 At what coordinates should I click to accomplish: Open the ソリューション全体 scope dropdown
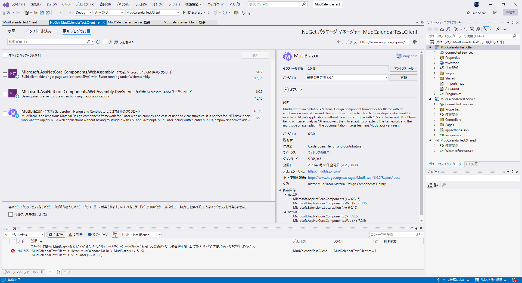point(24,235)
